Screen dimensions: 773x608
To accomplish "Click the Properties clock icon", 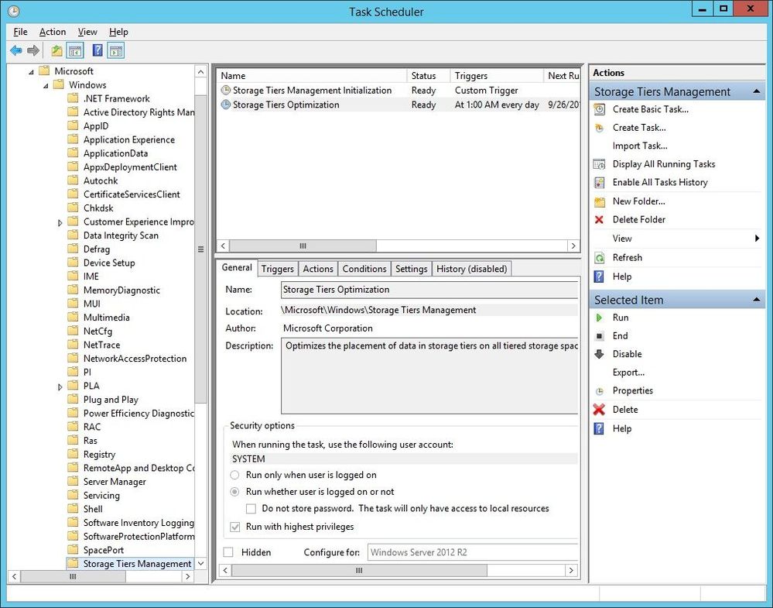I will coord(600,391).
